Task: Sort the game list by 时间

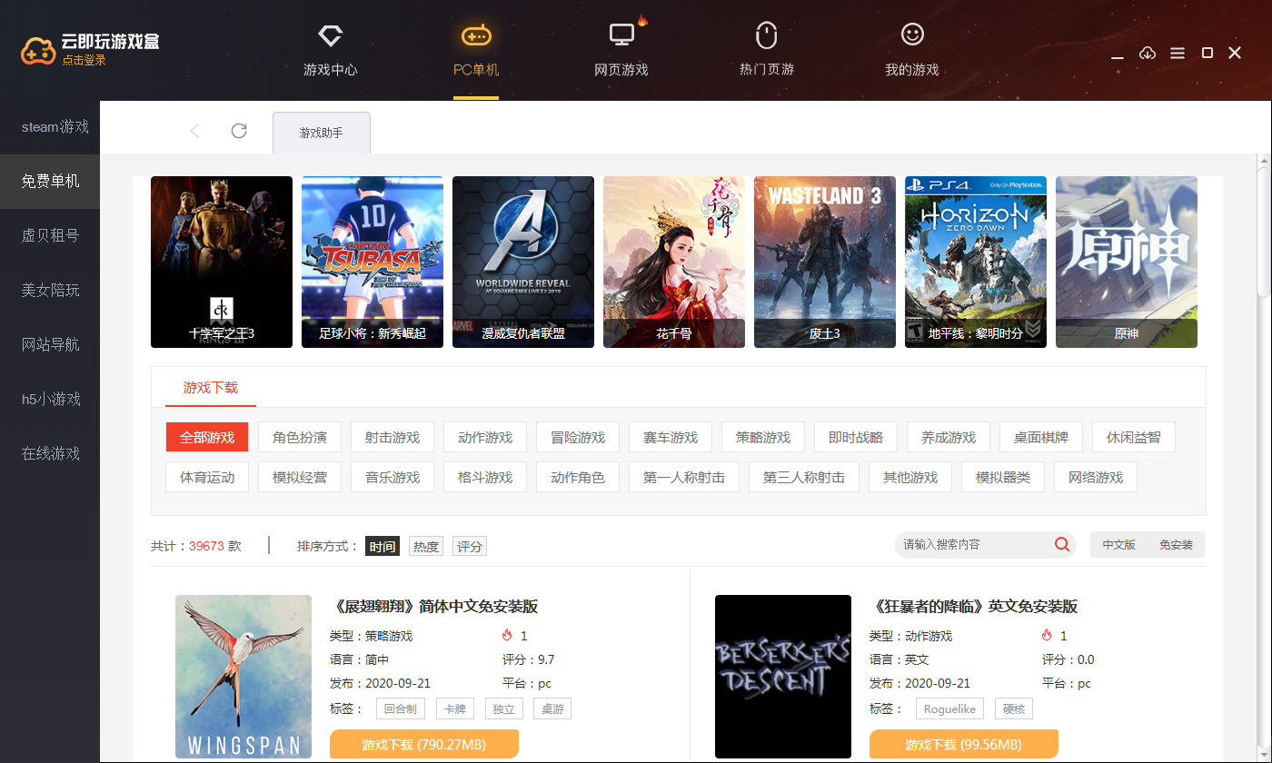Action: [383, 546]
